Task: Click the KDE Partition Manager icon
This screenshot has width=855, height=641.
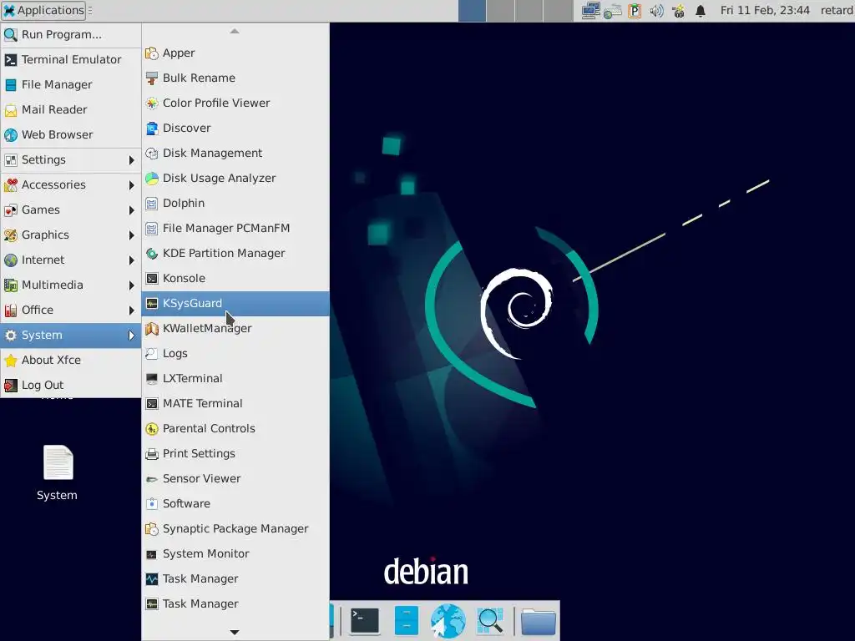Action: tap(152, 254)
